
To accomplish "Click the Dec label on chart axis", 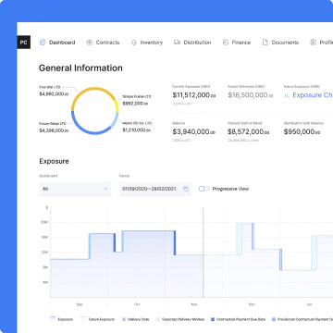I will (252, 304).
